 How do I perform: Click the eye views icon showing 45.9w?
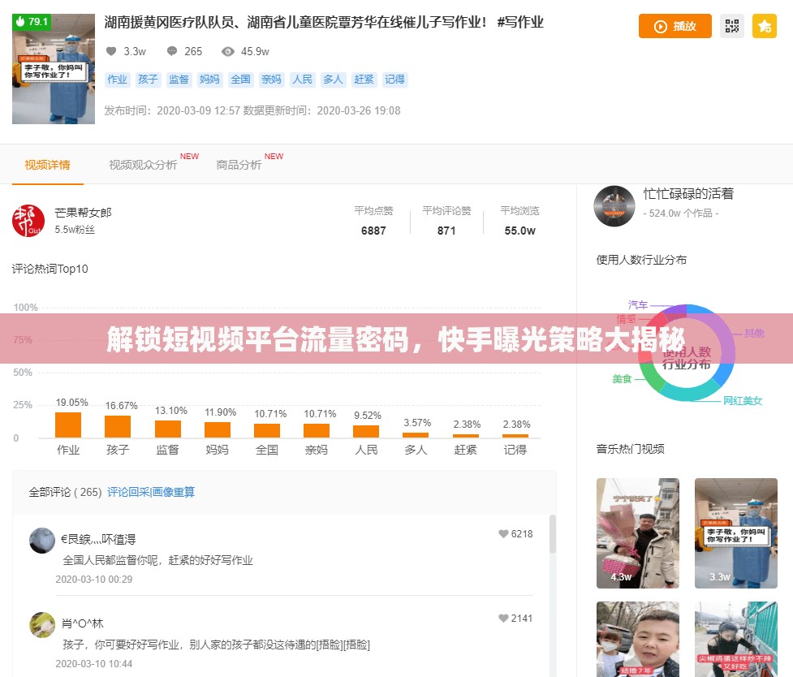228,51
